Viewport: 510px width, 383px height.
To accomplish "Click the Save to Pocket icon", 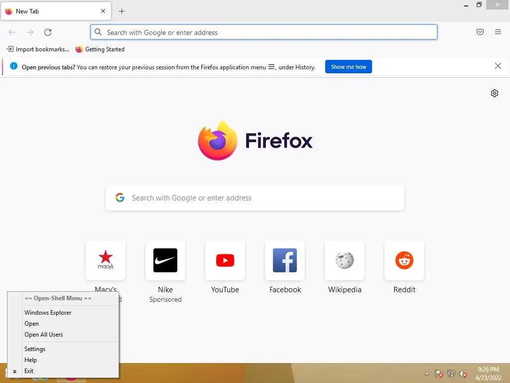I will 480,32.
